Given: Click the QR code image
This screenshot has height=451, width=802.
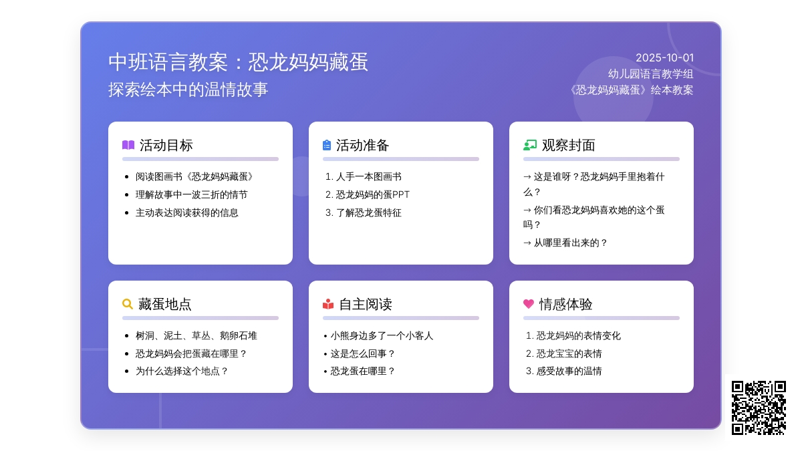Looking at the screenshot, I should 759,408.
